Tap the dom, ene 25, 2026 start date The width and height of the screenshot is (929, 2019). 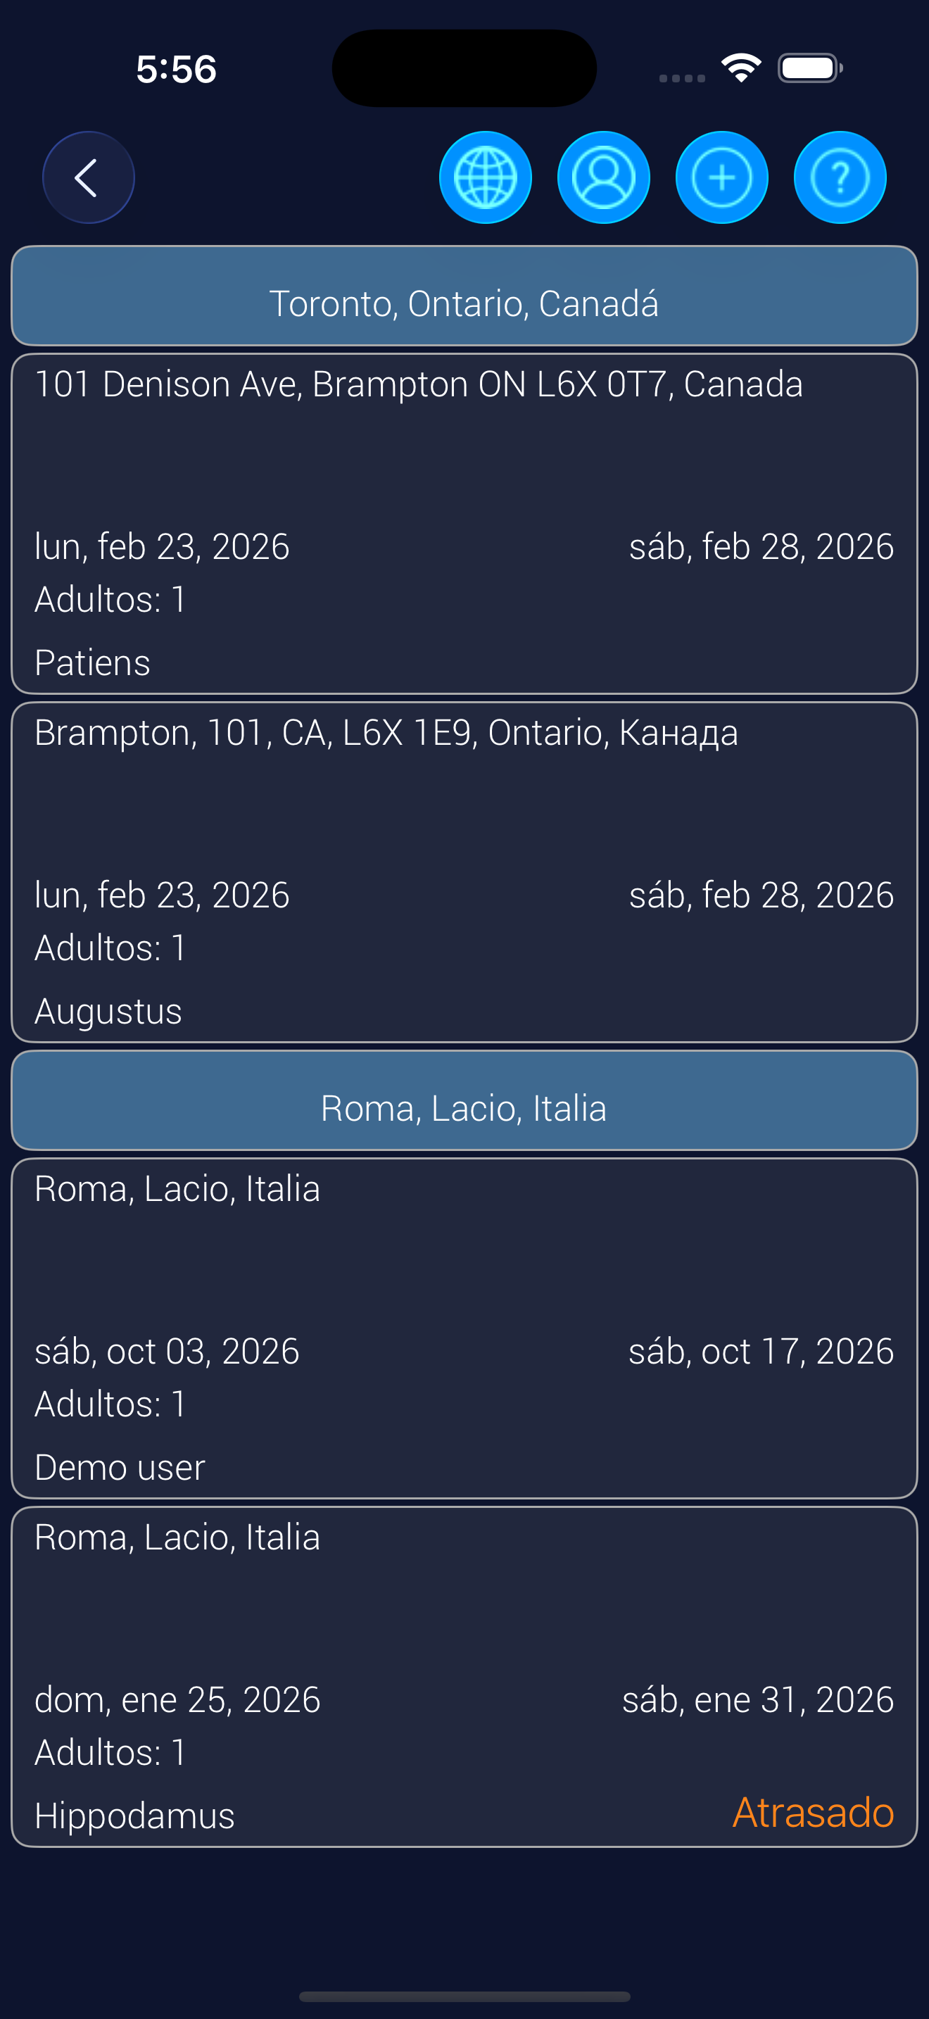(177, 1699)
